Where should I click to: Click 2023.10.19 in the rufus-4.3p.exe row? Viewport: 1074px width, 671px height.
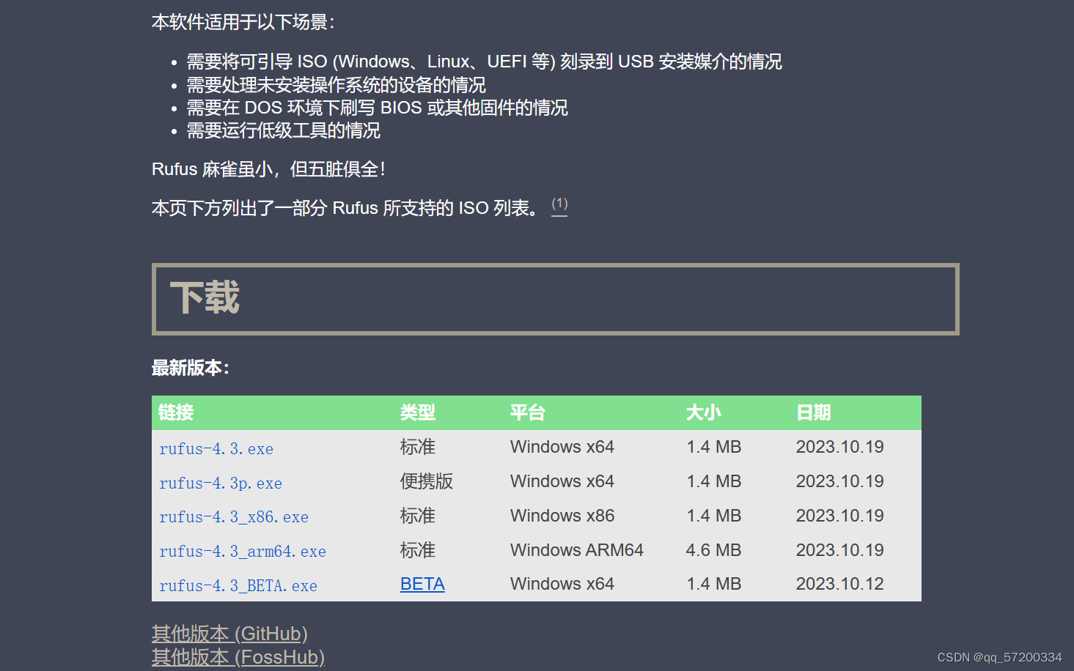pyautogui.click(x=840, y=481)
